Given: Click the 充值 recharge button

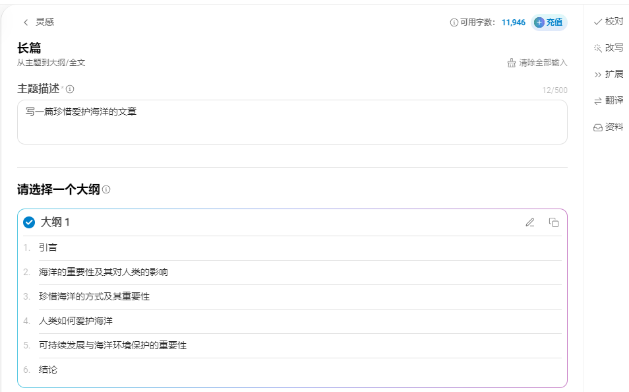Looking at the screenshot, I should pyautogui.click(x=549, y=22).
